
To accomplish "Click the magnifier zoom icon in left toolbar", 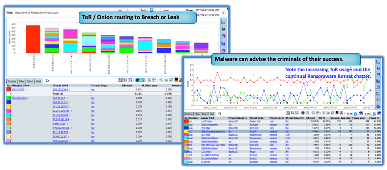I will 161,80.
